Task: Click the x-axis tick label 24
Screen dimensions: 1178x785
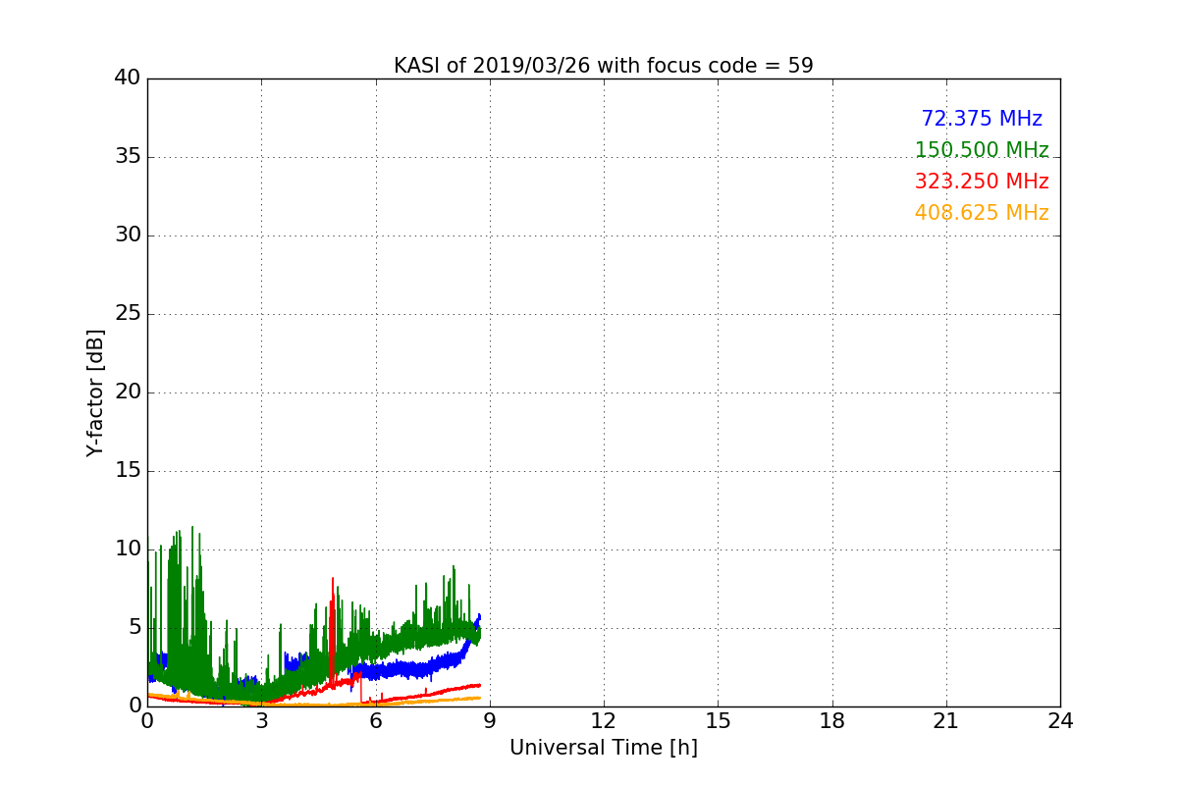Action: (x=1060, y=721)
